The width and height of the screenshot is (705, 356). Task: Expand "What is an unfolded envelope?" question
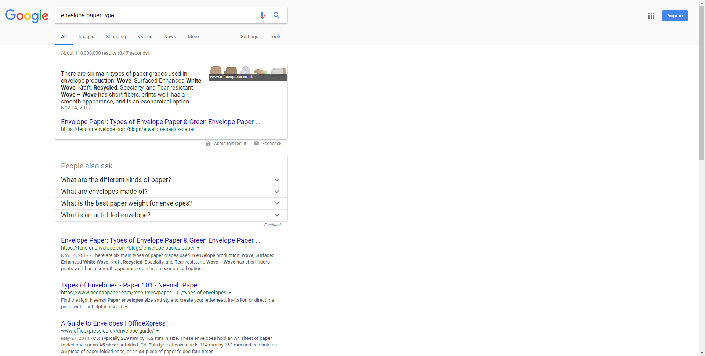[x=277, y=215]
